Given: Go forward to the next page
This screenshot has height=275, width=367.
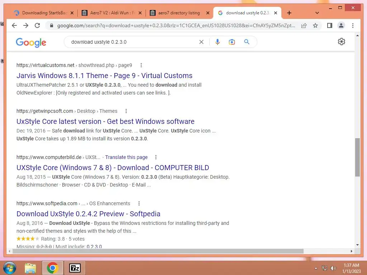Looking at the screenshot, I should 26,25.
